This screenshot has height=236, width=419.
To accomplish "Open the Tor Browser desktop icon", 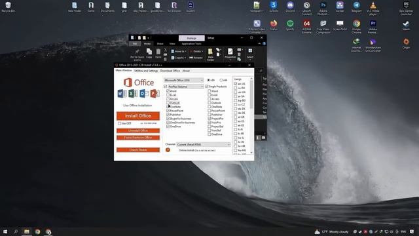I will (174, 7).
